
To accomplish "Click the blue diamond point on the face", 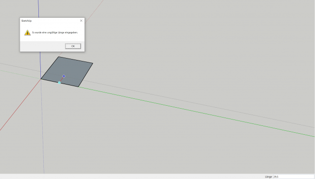I will 64,76.
